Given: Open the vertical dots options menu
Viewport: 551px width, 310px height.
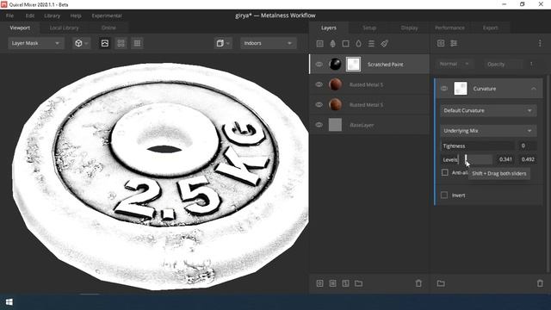Looking at the screenshot, I should 540,43.
